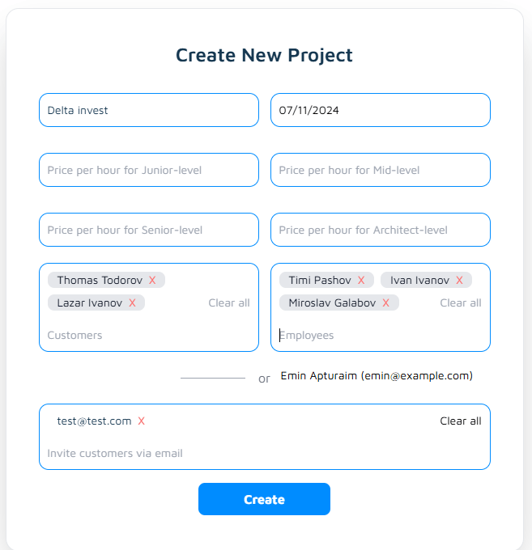
Task: Remove Thomas Todorov from customers
Action: (152, 280)
